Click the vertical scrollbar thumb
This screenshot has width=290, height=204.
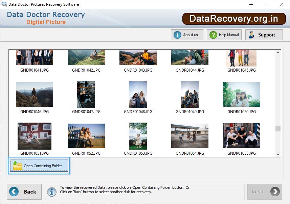click(x=278, y=128)
